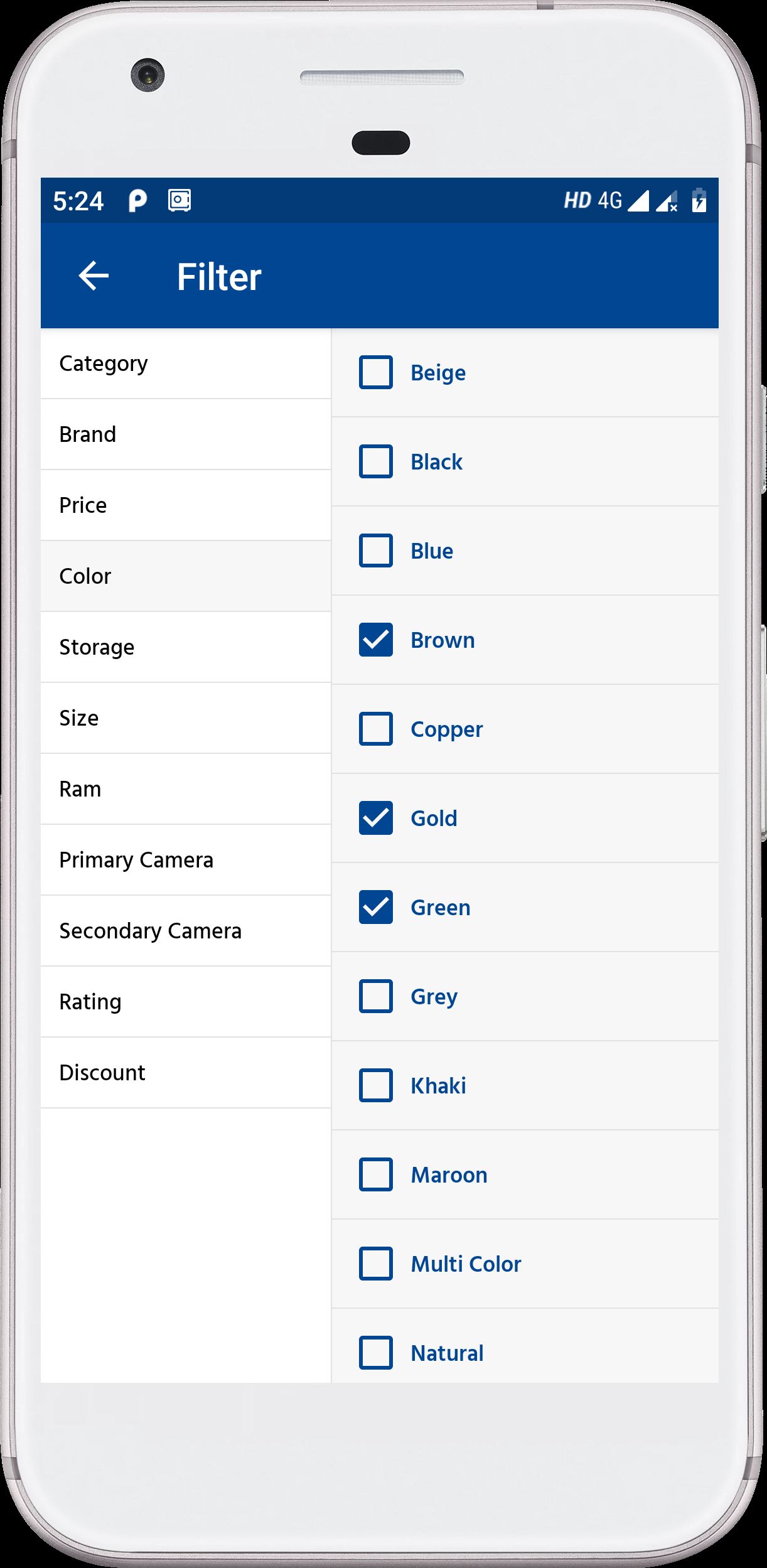Enable the Black color checkbox
Screen dimensions: 767x1568
(x=376, y=461)
